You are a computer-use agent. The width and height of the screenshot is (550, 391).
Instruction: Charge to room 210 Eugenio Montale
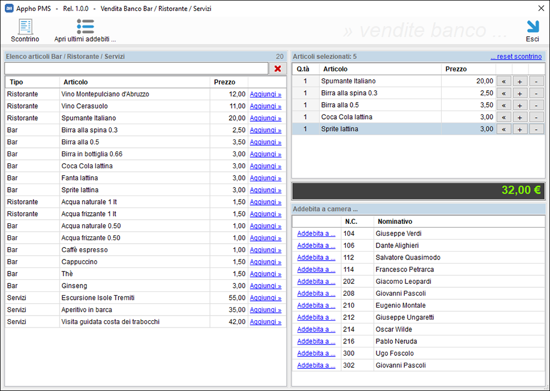(x=316, y=305)
